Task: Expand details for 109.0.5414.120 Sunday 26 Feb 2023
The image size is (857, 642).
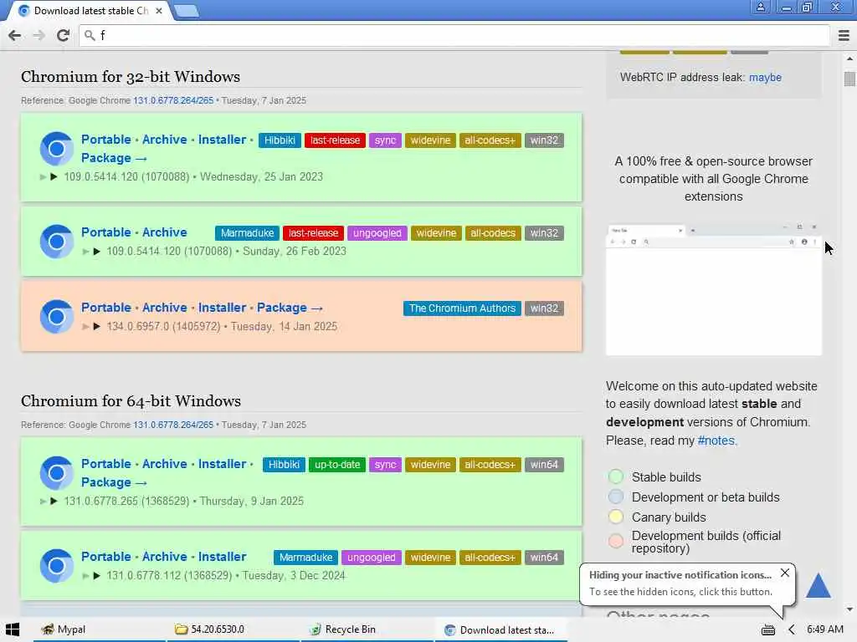Action: click(x=97, y=251)
